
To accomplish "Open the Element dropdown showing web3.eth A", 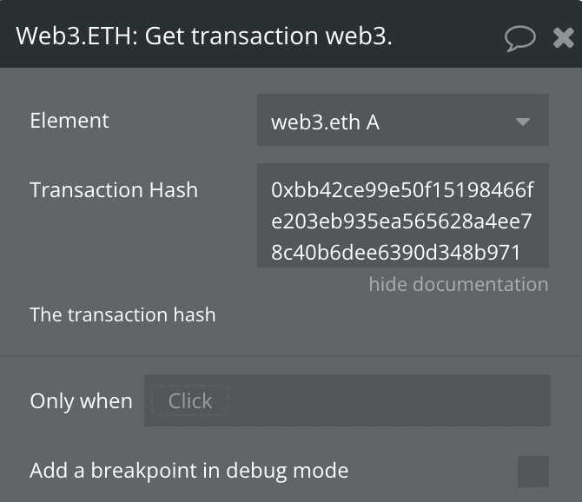I will pos(403,120).
